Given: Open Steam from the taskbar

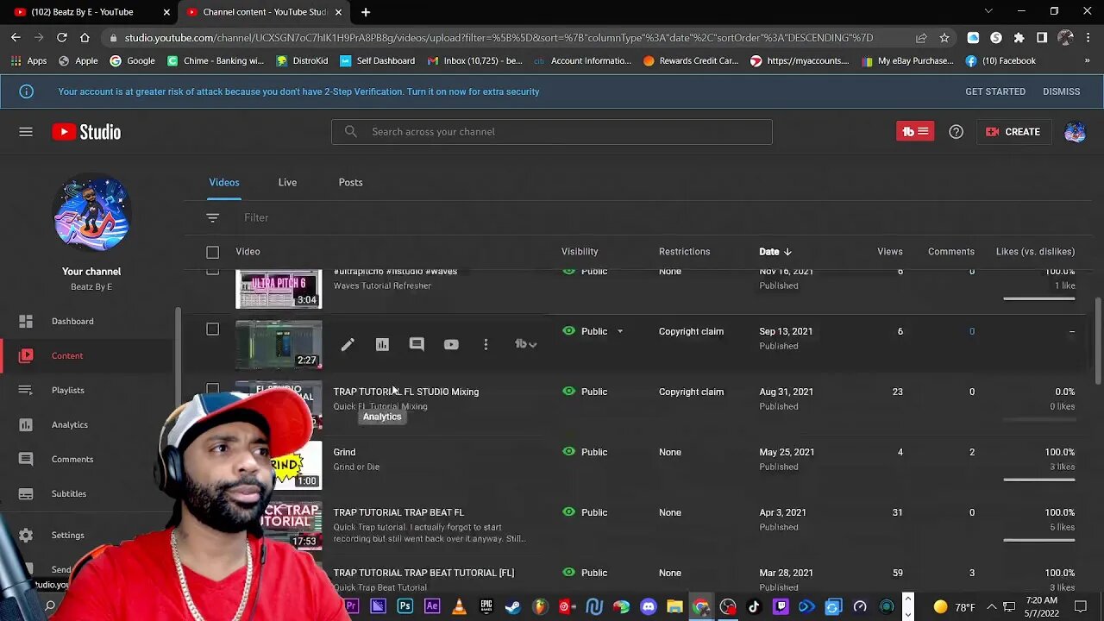Looking at the screenshot, I should pos(512,606).
